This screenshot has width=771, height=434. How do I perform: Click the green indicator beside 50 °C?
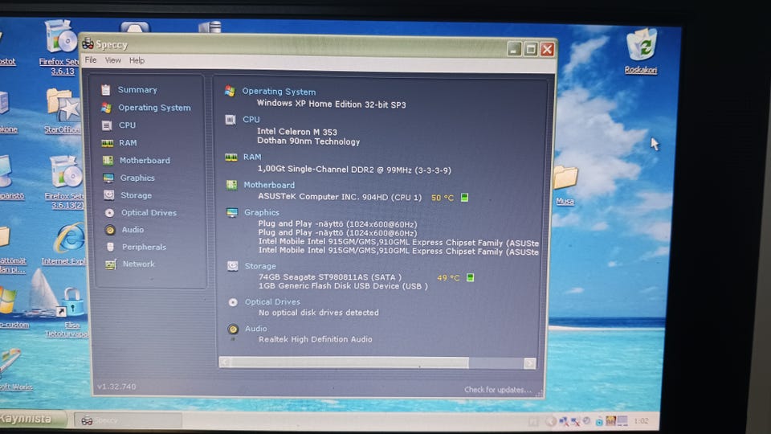(464, 198)
